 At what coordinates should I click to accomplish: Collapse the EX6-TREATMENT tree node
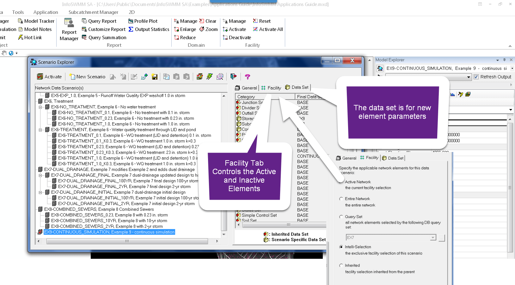click(40, 130)
